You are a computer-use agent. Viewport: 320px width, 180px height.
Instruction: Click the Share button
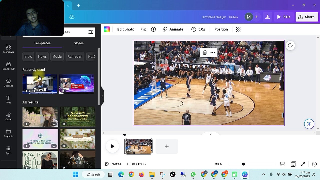(307, 17)
